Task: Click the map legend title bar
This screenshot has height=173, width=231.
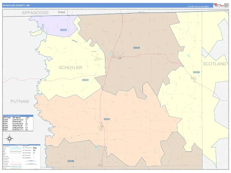Action: (x=22, y=145)
